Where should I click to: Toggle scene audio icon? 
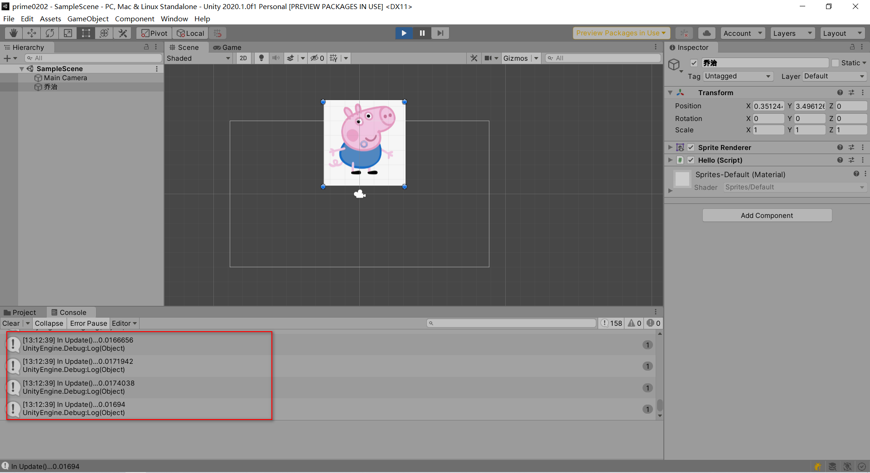point(276,58)
